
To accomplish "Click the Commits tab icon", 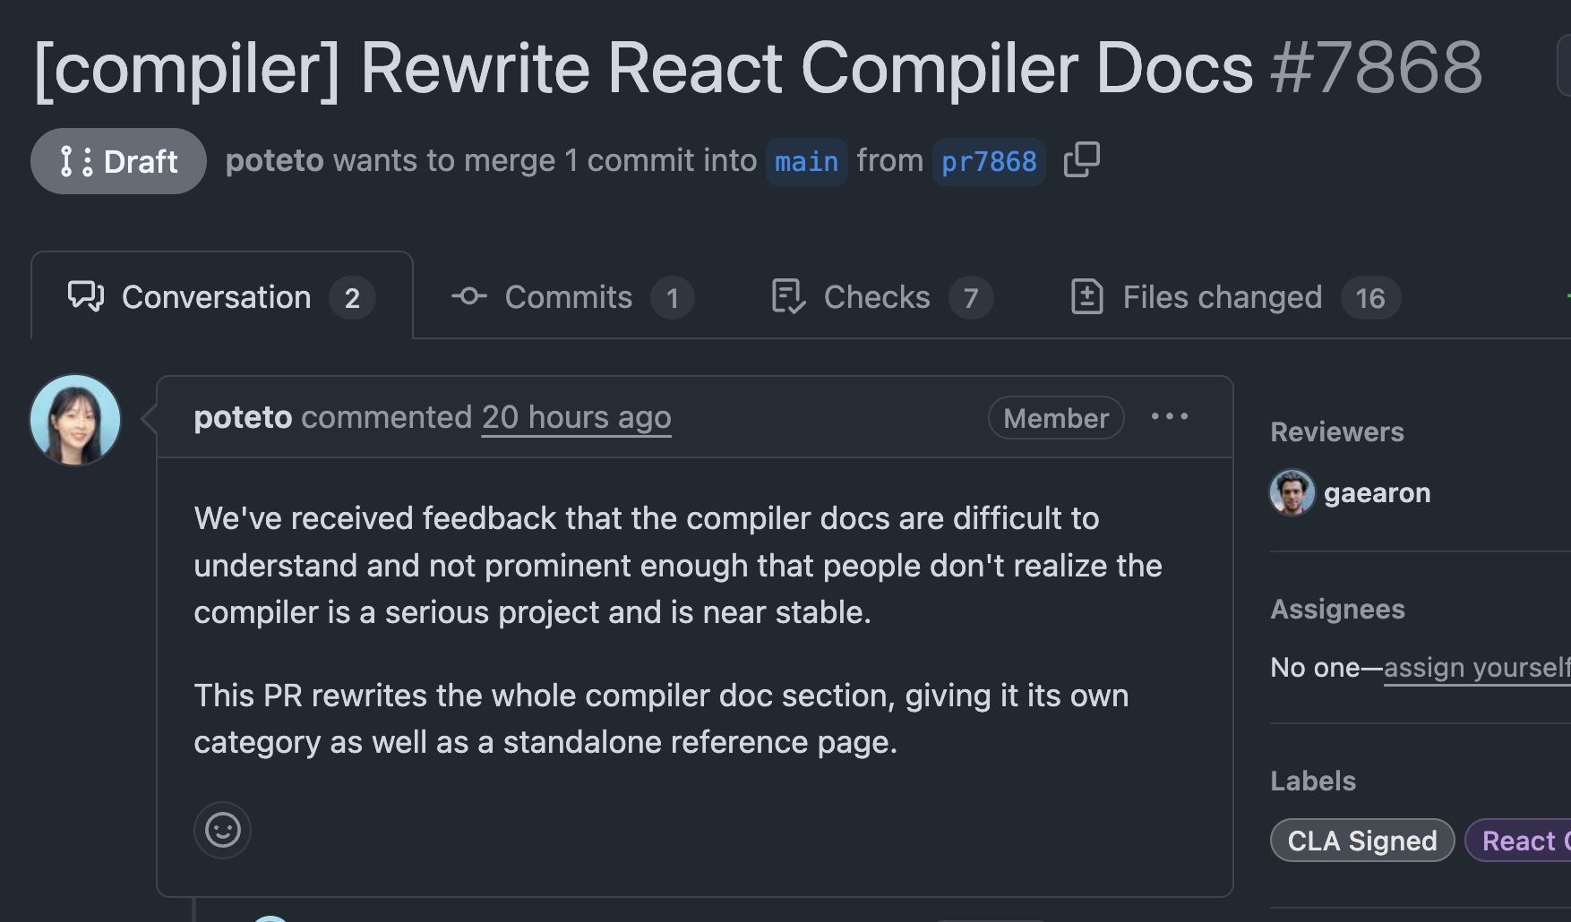I will pos(468,296).
